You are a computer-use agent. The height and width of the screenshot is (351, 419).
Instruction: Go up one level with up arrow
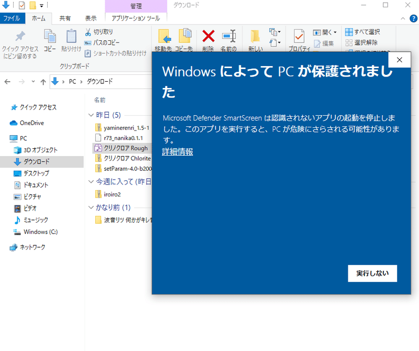point(43,82)
